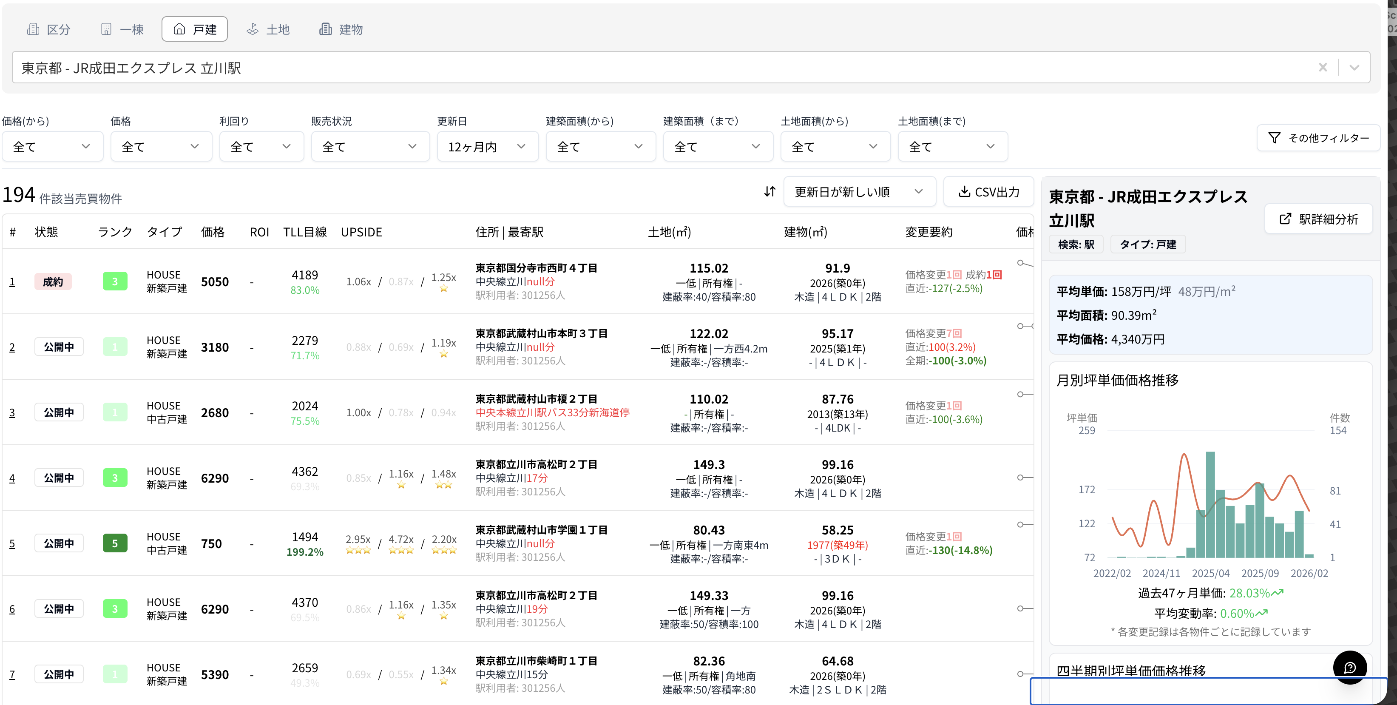The height and width of the screenshot is (705, 1397).
Task: Click the sort direction arrows icon
Action: (x=769, y=191)
